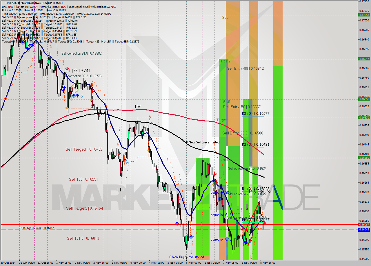Click the '6 Nov 16:00' time axis label
371x266 pixels.
(x=212, y=263)
